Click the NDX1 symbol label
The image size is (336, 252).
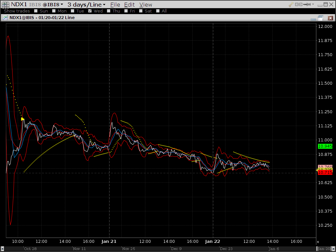point(19,5)
